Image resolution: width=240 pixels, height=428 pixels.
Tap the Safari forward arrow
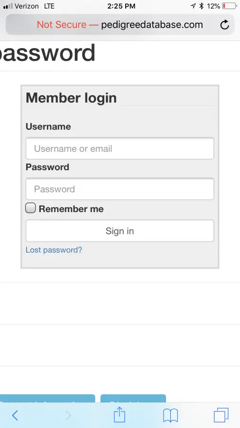68,416
